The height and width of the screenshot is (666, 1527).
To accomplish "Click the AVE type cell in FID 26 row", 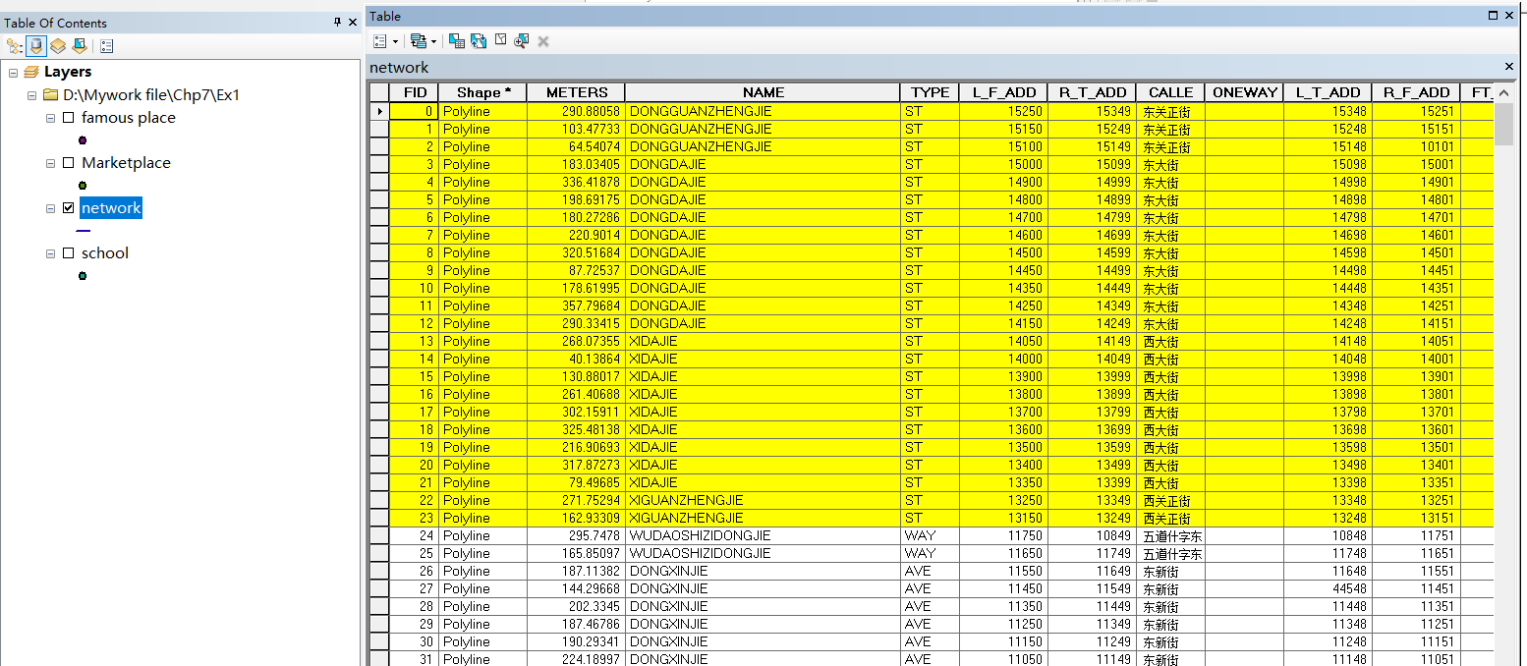I will click(930, 571).
